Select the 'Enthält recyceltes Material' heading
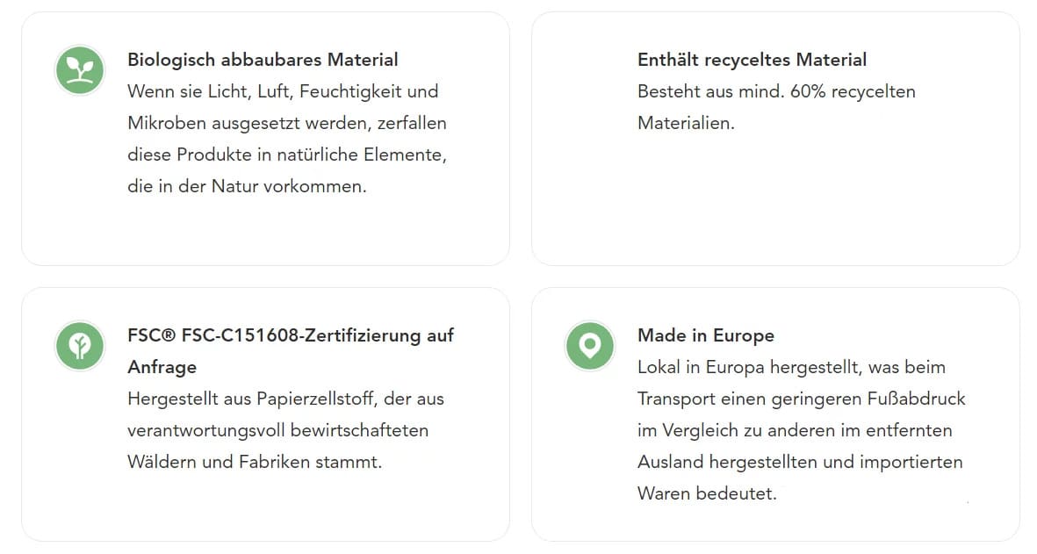 tap(752, 60)
